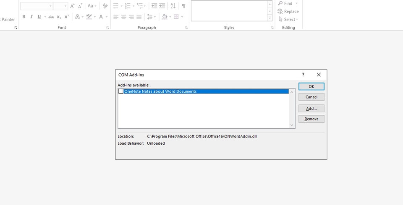This screenshot has width=403, height=205.
Task: Open Help in the COM Add-Ins dialog
Action: (x=303, y=75)
